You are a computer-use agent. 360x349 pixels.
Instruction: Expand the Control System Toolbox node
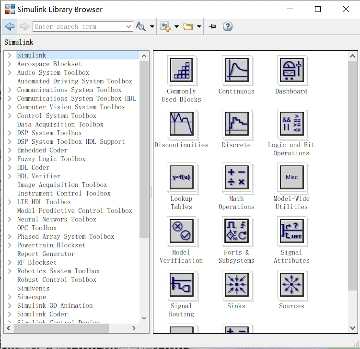(x=10, y=116)
